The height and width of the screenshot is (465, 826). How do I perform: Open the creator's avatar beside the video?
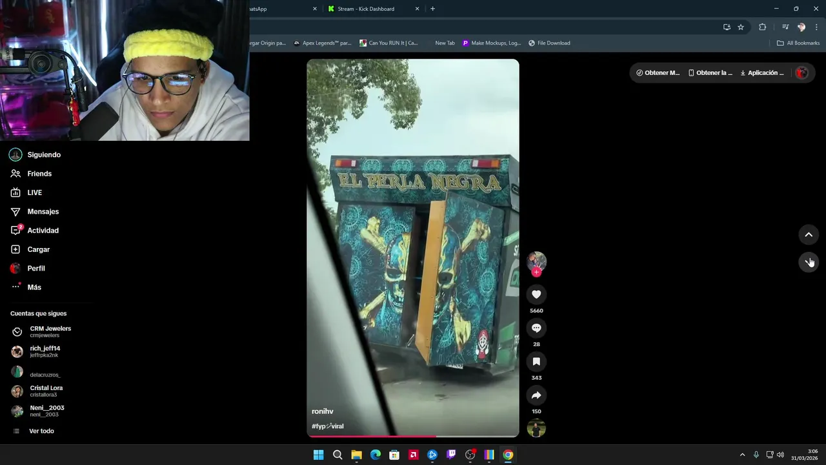click(x=536, y=261)
